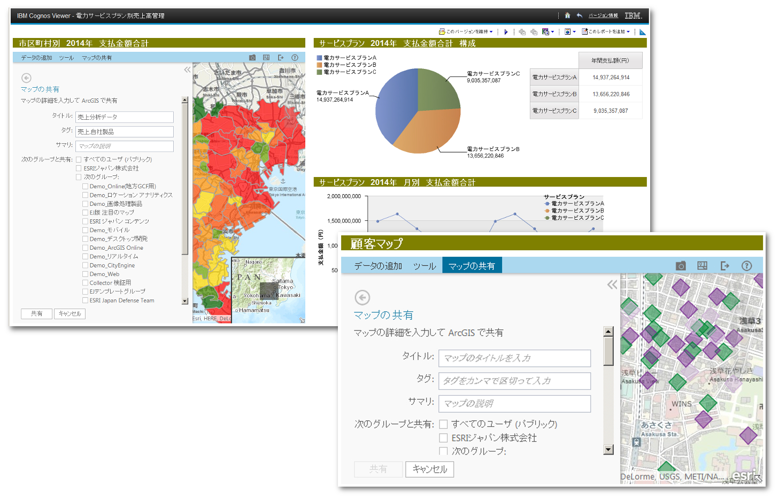The width and height of the screenshot is (779, 500).
Task: Click 共有 button in 顧客マップ panel
Action: (x=378, y=469)
